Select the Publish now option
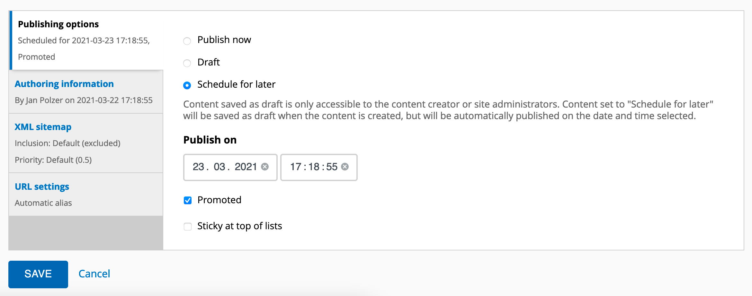Viewport: 752px width, 296px height. click(187, 40)
